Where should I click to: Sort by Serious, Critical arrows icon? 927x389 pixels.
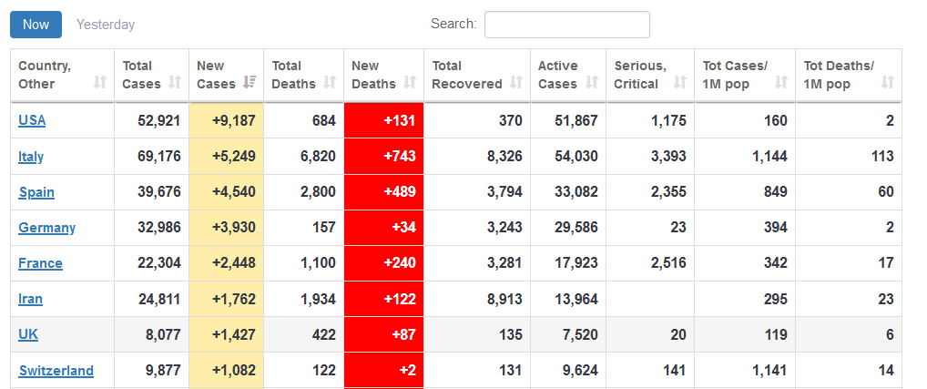point(680,82)
